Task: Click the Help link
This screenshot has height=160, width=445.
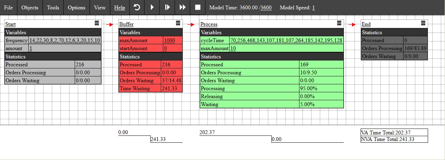Action: [120, 8]
